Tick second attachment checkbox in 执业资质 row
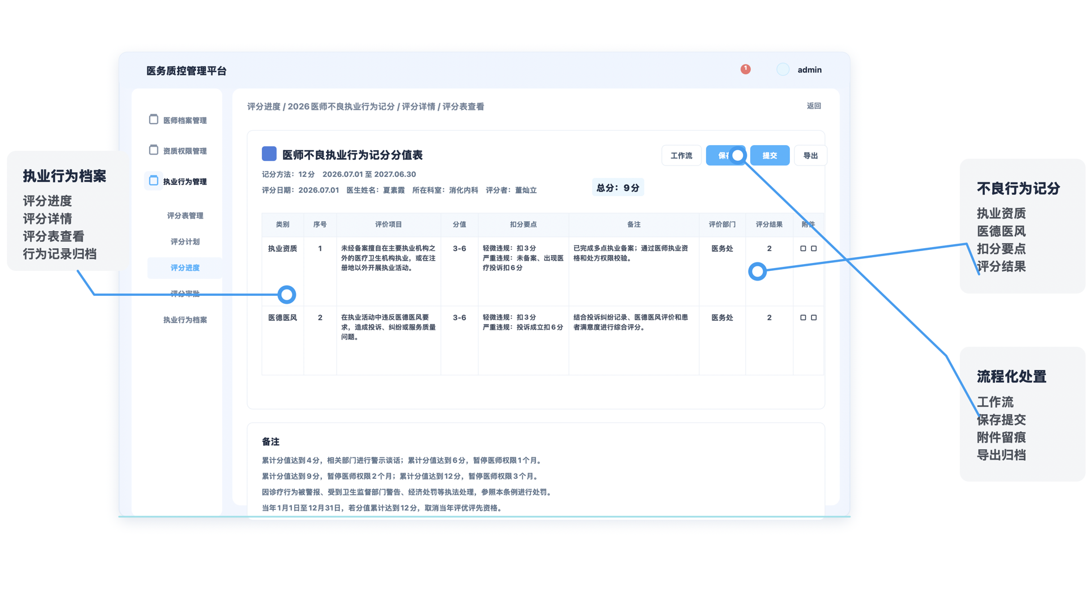Image resolution: width=1088 pixels, height=612 pixels. pos(814,248)
